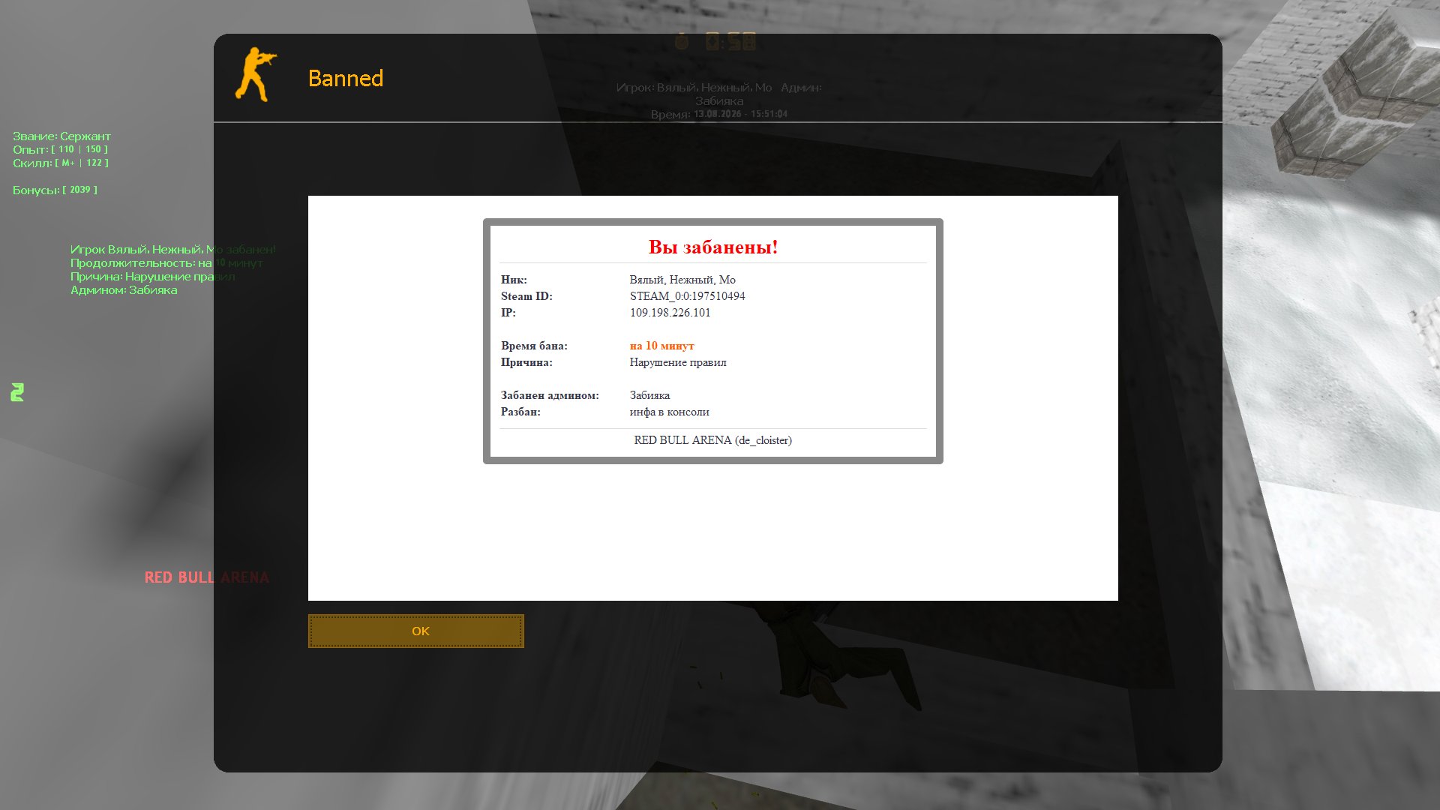1440x810 pixels.
Task: Click the "Разбан:" label
Action: coord(520,412)
